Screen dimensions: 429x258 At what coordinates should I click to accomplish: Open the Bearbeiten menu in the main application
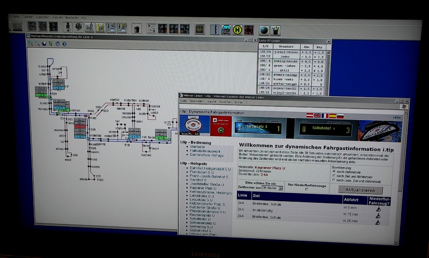tap(72, 18)
